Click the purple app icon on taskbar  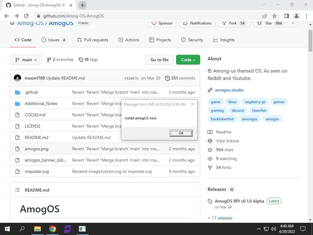[68, 229]
